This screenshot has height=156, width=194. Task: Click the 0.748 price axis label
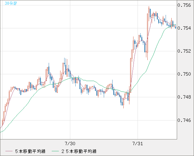184,97
